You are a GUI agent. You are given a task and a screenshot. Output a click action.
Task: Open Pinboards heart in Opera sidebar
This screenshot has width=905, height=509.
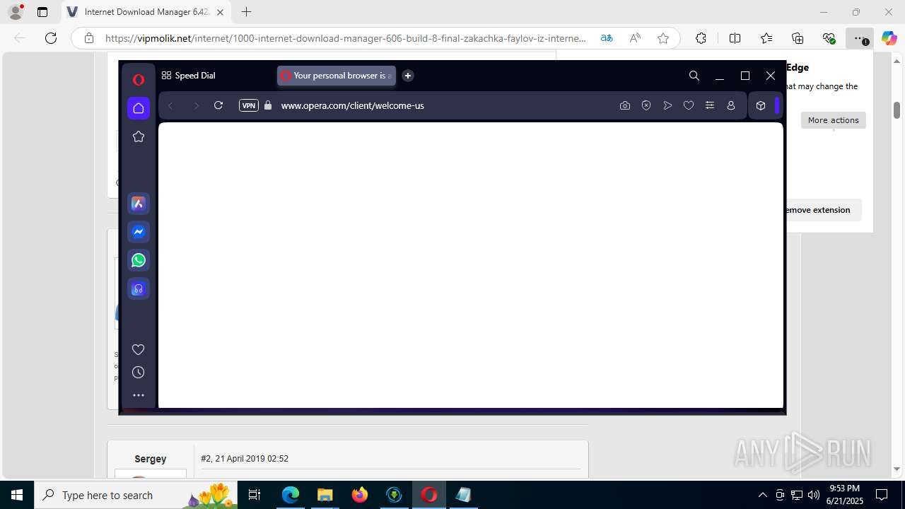point(139,349)
